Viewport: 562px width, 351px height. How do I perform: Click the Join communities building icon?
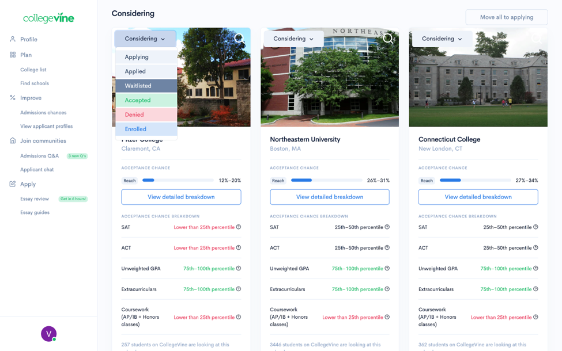click(x=13, y=141)
